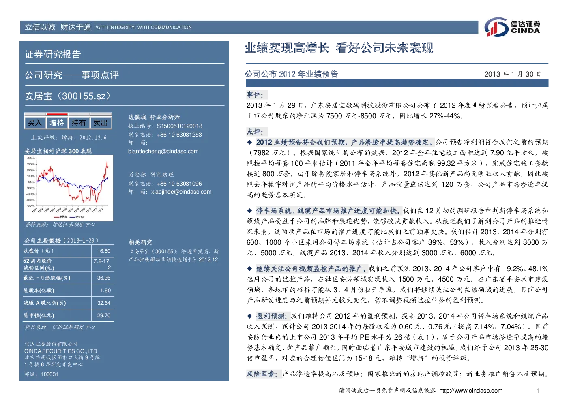Select the 买入 rating box
This screenshot has height=402, width=569.
(35, 122)
